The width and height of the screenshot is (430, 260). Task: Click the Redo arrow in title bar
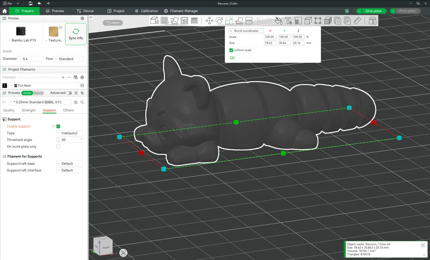click(x=48, y=3)
